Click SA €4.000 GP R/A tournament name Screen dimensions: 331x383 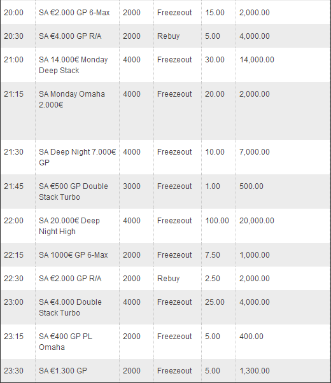[x=70, y=36]
